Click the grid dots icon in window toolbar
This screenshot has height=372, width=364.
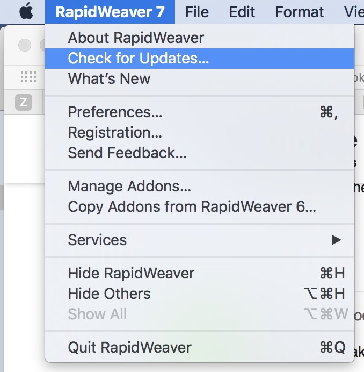coord(28,77)
